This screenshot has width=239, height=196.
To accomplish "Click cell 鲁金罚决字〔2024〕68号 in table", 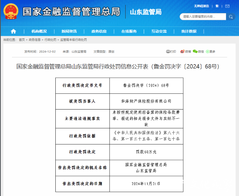I will (146, 85).
